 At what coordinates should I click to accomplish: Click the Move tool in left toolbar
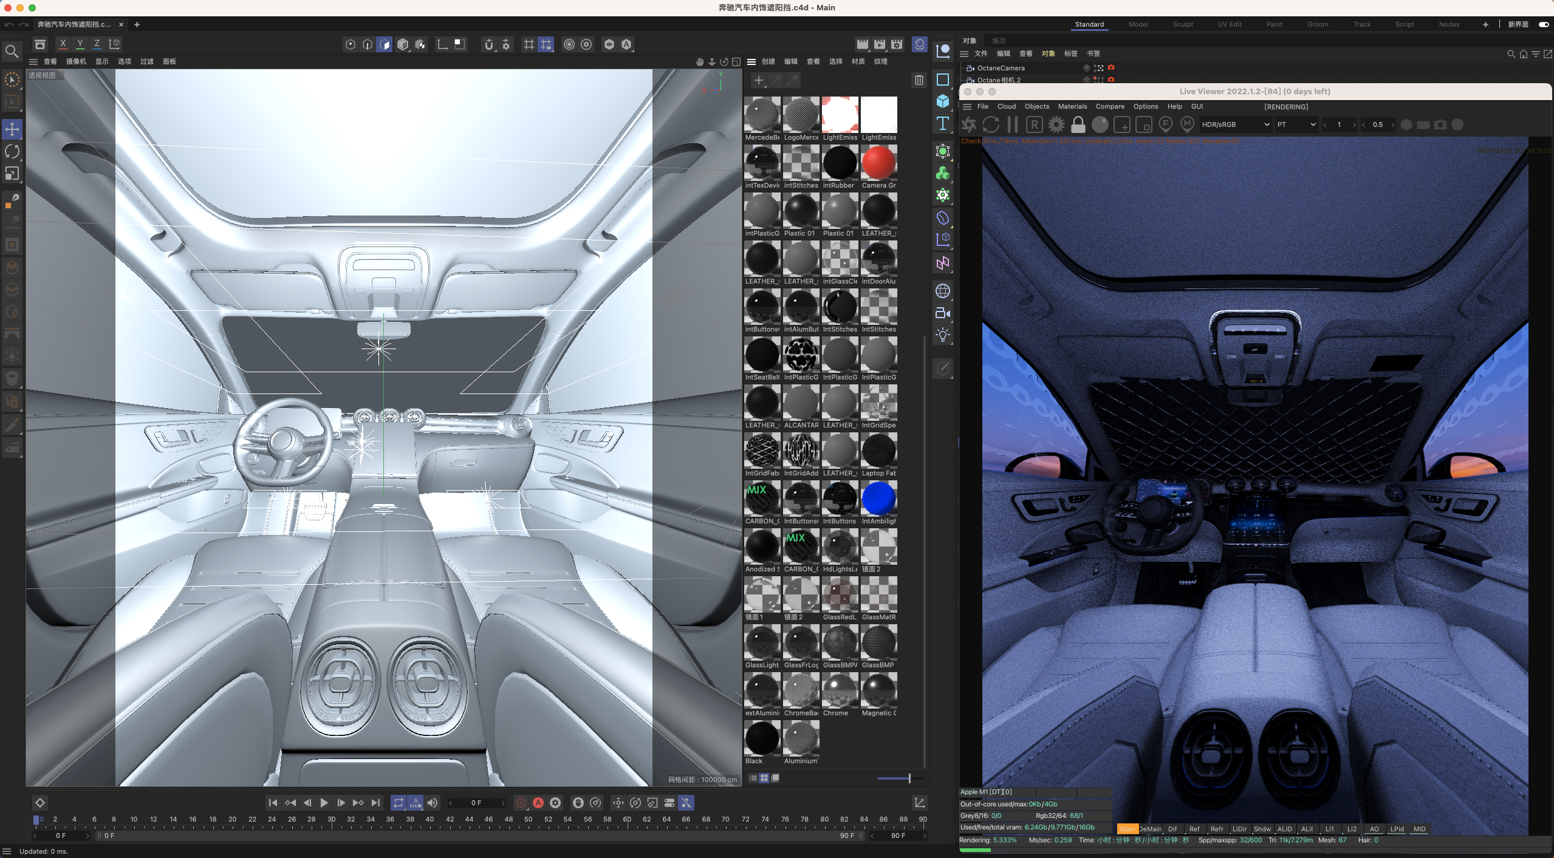tap(12, 129)
